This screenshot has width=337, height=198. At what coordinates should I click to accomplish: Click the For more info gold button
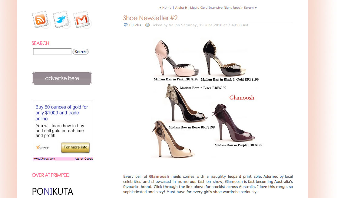(x=75, y=148)
